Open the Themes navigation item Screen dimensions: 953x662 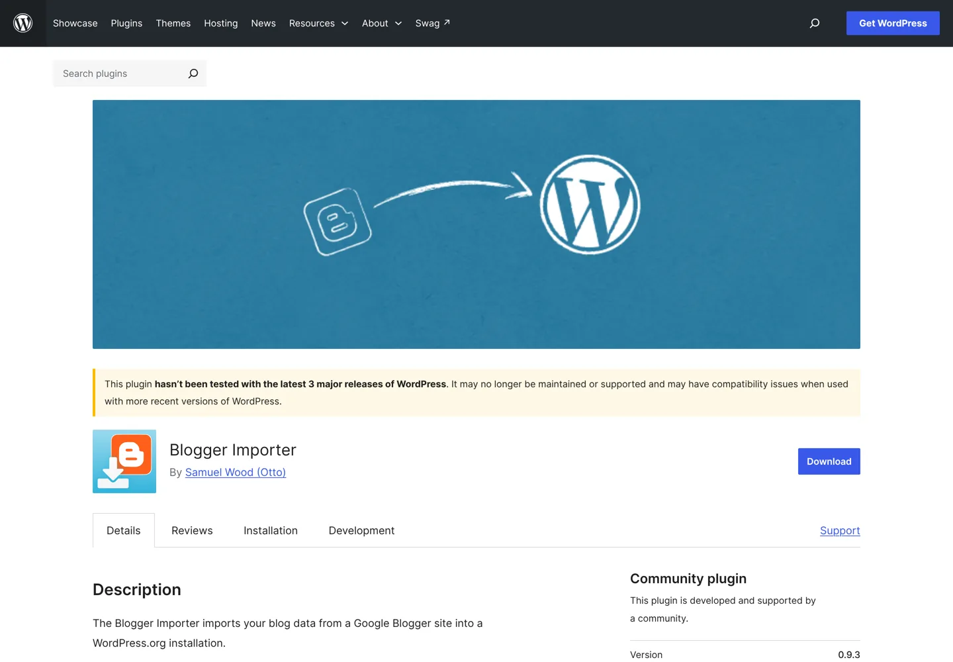click(173, 23)
